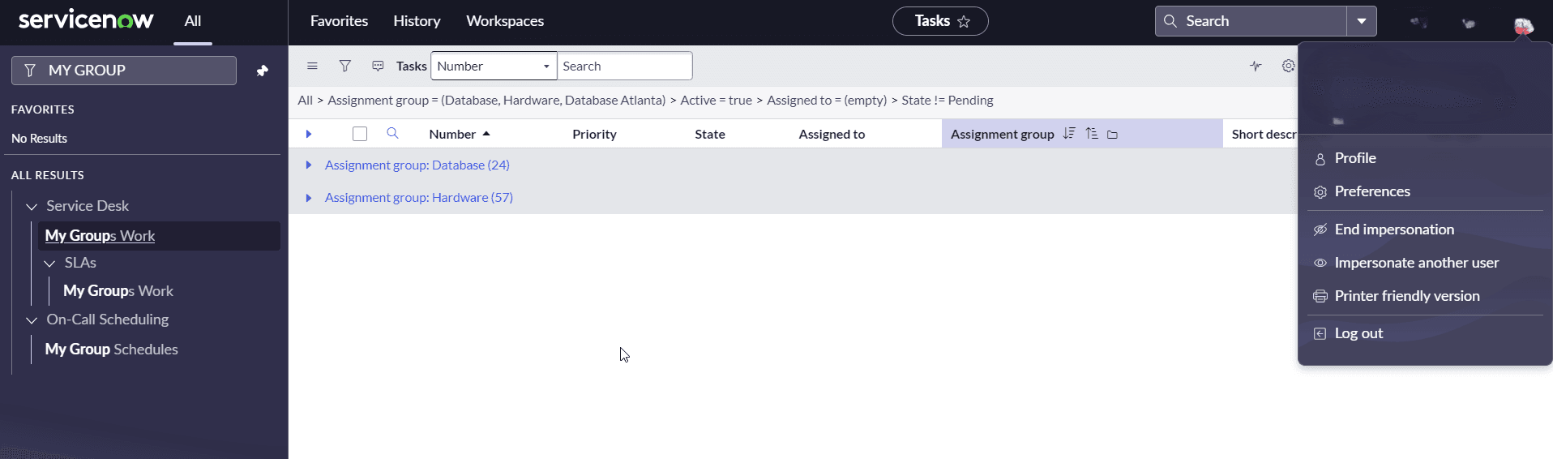Favorite the Tasks page with star icon

pos(964,22)
